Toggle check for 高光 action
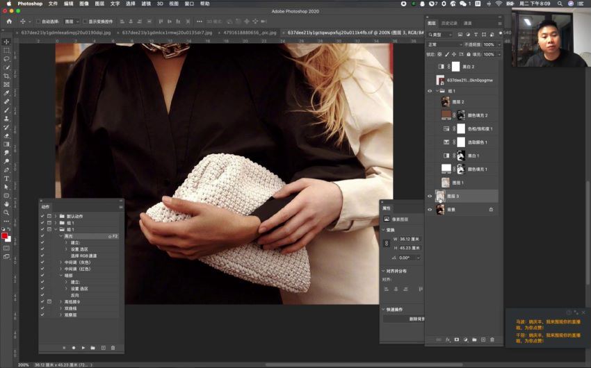The image size is (591, 368). coord(42,236)
